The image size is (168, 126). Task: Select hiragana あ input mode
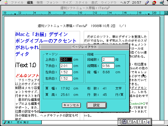coord(124,122)
